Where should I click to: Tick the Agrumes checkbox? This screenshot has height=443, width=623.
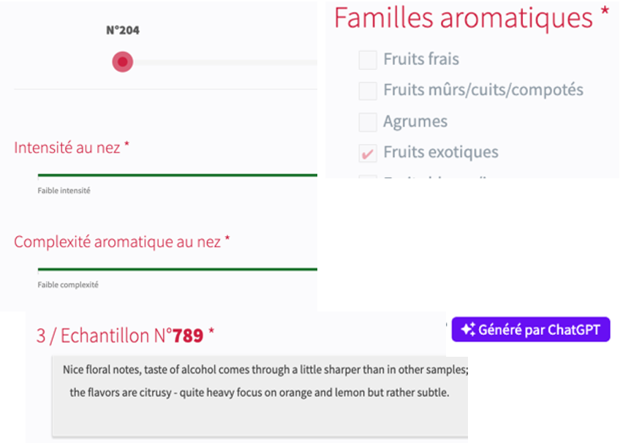point(368,122)
